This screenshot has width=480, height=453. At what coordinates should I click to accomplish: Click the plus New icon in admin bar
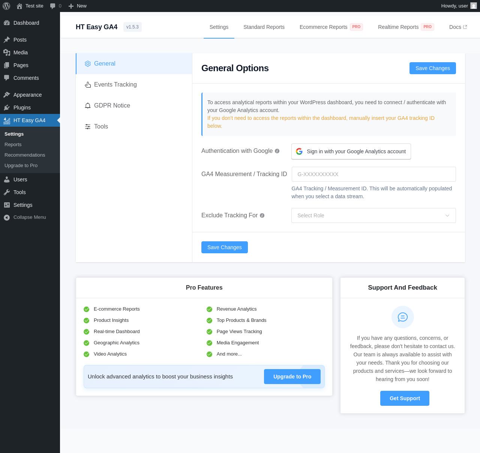click(x=71, y=6)
